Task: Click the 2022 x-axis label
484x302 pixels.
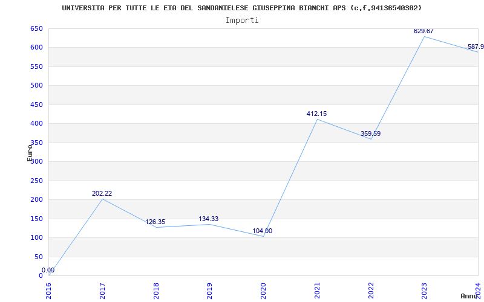Action: 371,291
